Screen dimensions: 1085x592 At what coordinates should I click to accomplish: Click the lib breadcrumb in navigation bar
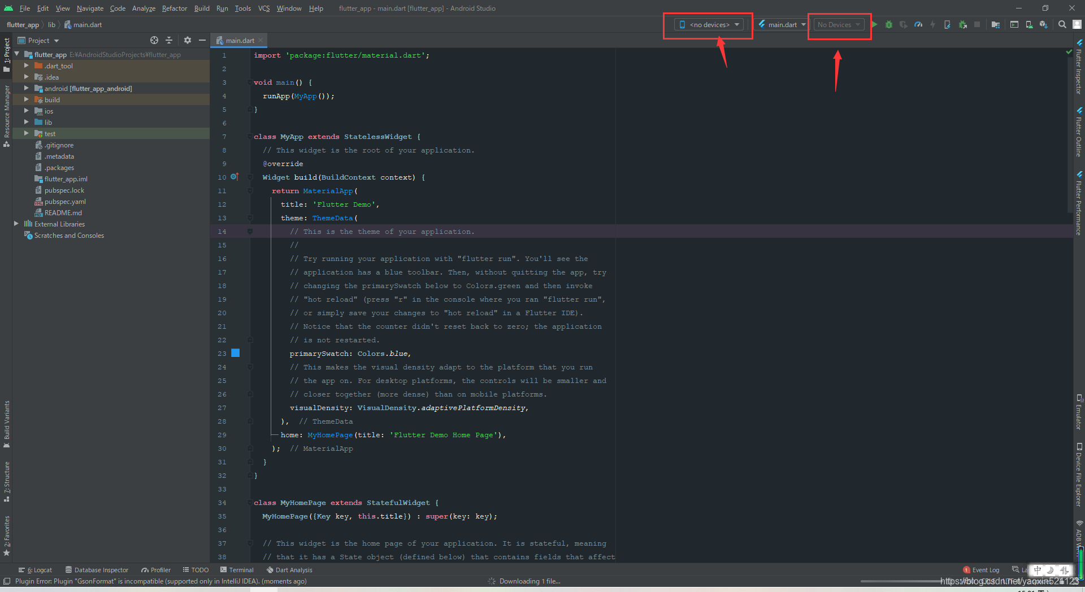pyautogui.click(x=51, y=24)
